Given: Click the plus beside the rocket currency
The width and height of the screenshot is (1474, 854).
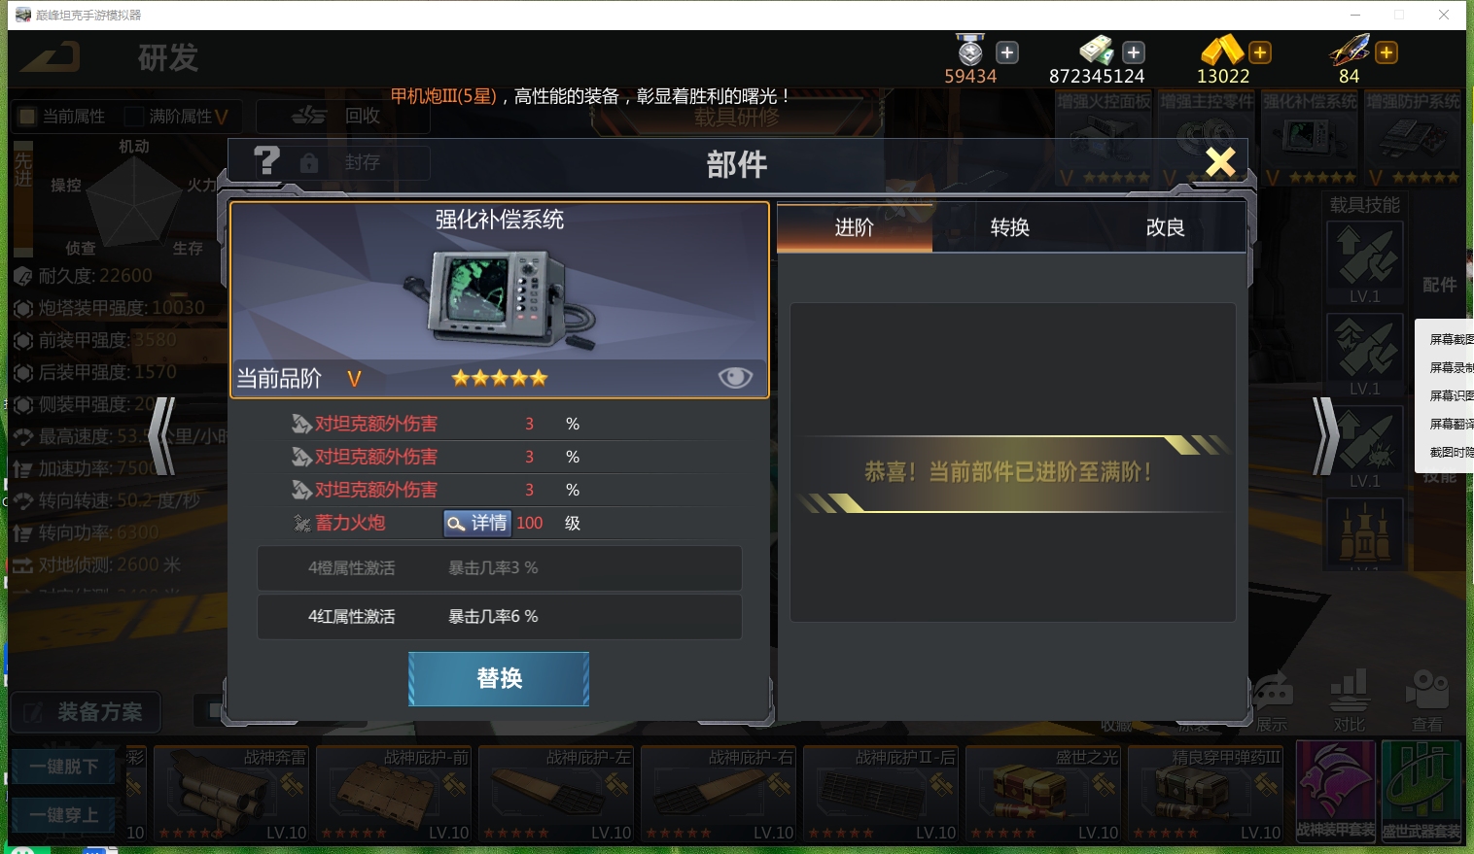Looking at the screenshot, I should pyautogui.click(x=1386, y=52).
